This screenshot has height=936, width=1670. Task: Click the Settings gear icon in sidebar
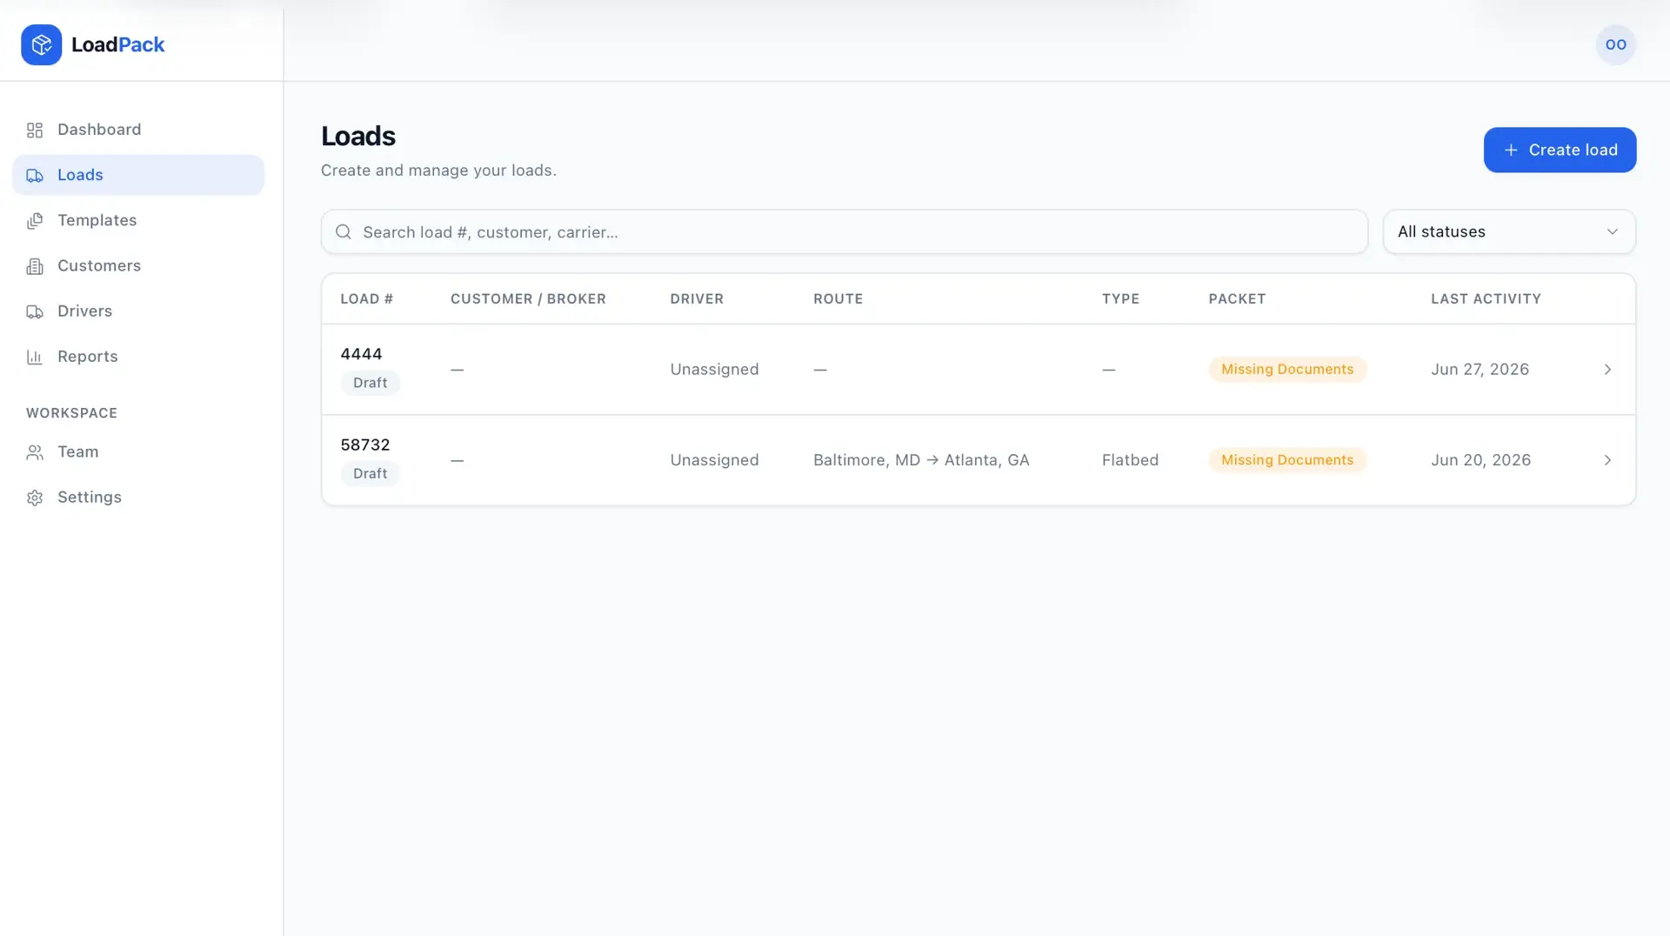click(35, 498)
